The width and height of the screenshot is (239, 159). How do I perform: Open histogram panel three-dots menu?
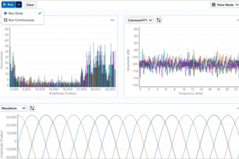[x=112, y=20]
